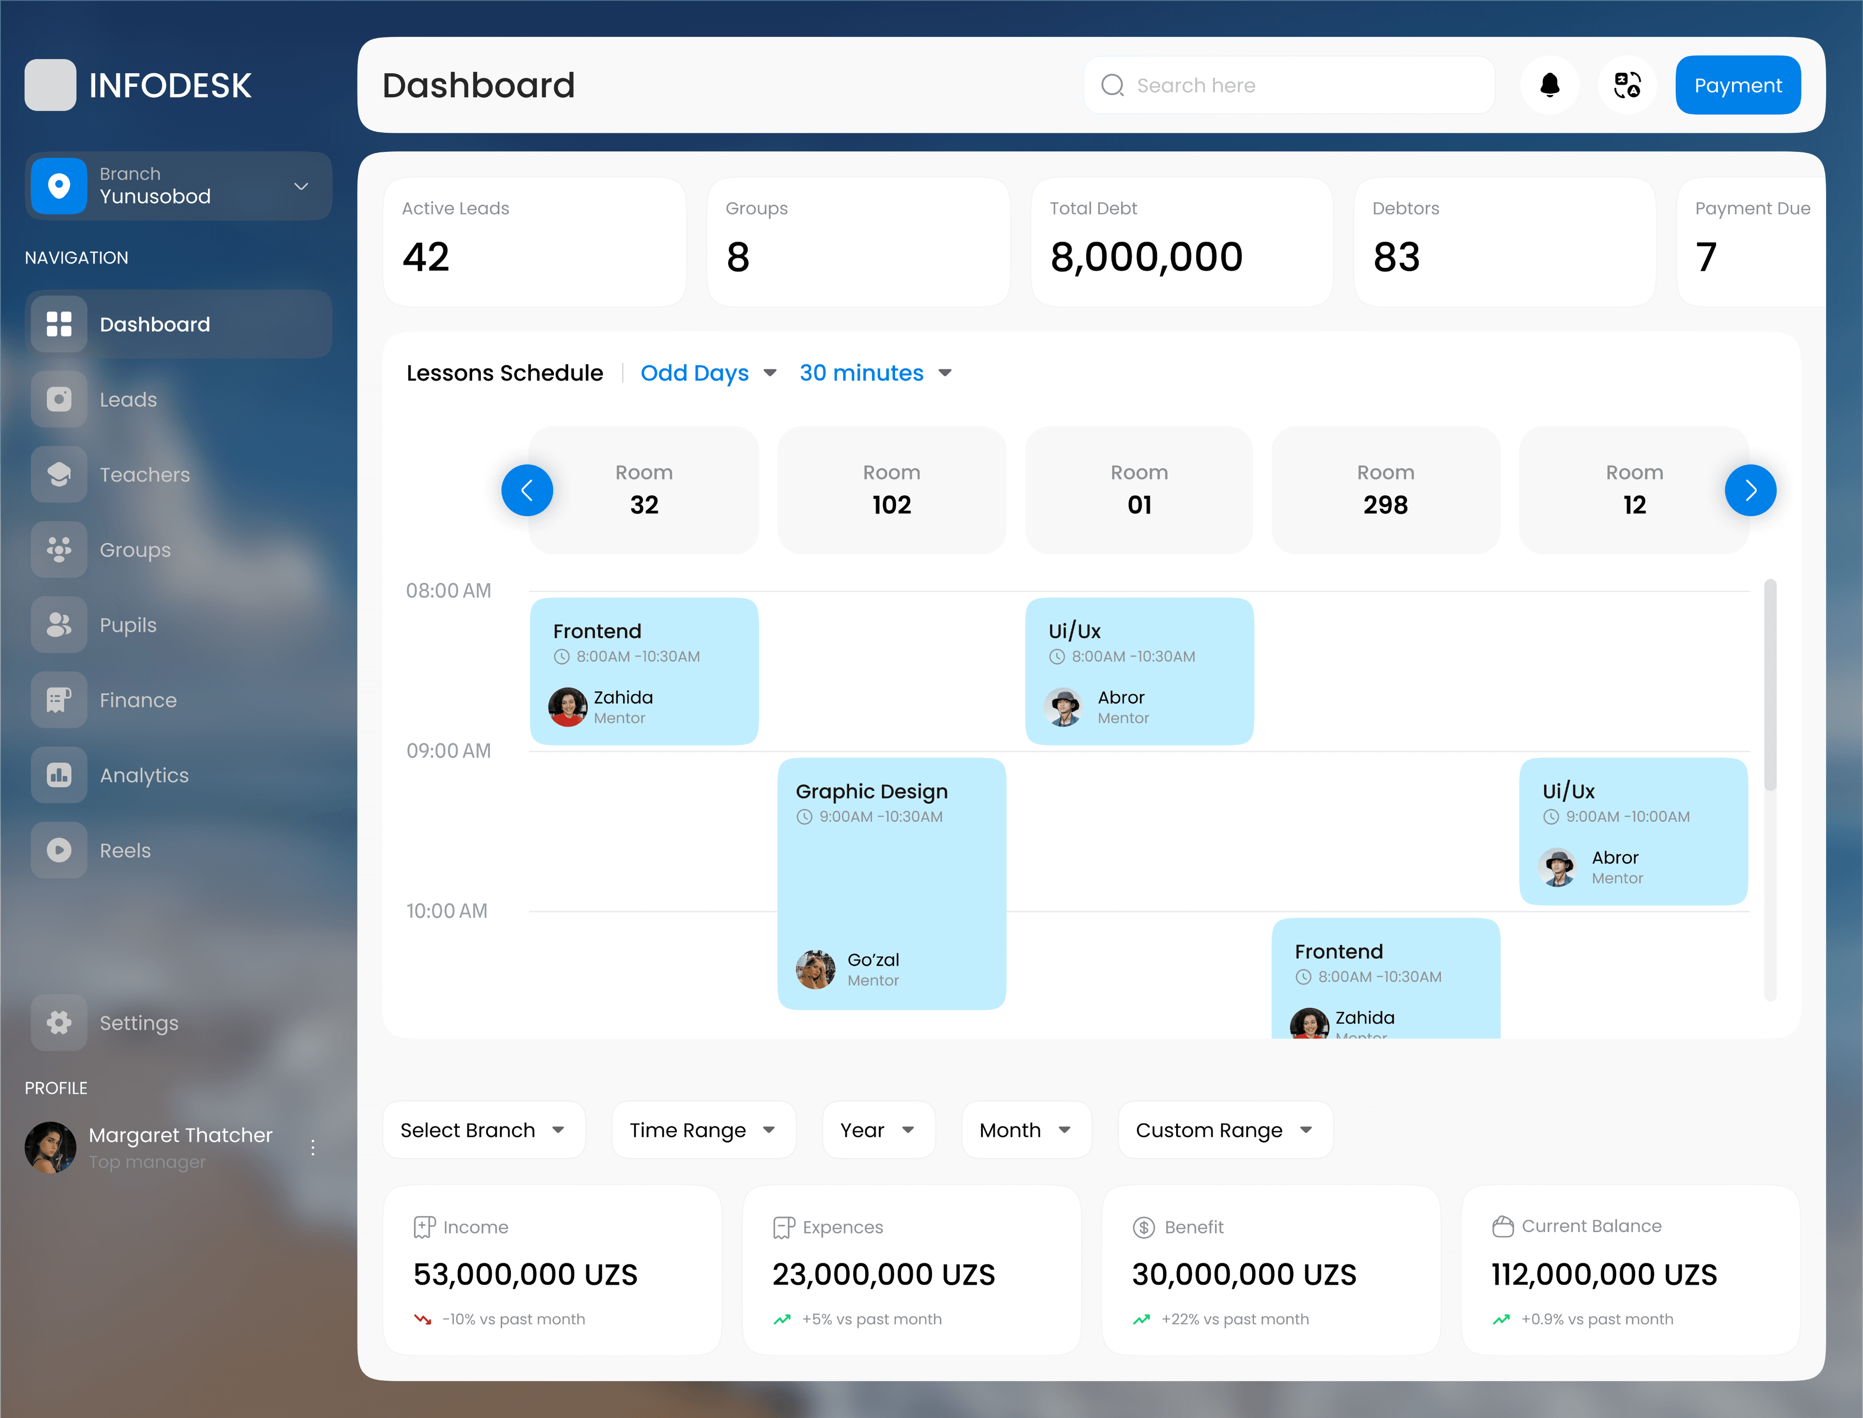The width and height of the screenshot is (1863, 1418).
Task: Click the Teachers graduation cap icon
Action: point(59,474)
